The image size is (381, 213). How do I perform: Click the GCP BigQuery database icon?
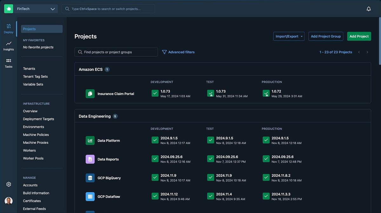click(90, 178)
